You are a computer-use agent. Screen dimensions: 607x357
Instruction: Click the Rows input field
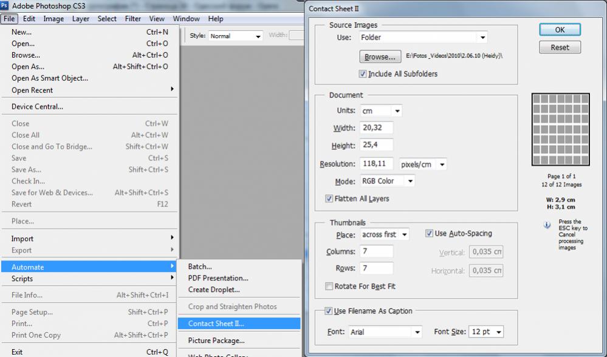[376, 268]
